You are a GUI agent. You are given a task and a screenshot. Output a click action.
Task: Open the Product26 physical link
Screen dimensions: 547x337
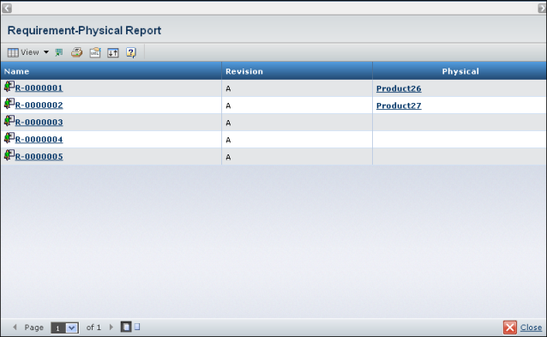399,88
